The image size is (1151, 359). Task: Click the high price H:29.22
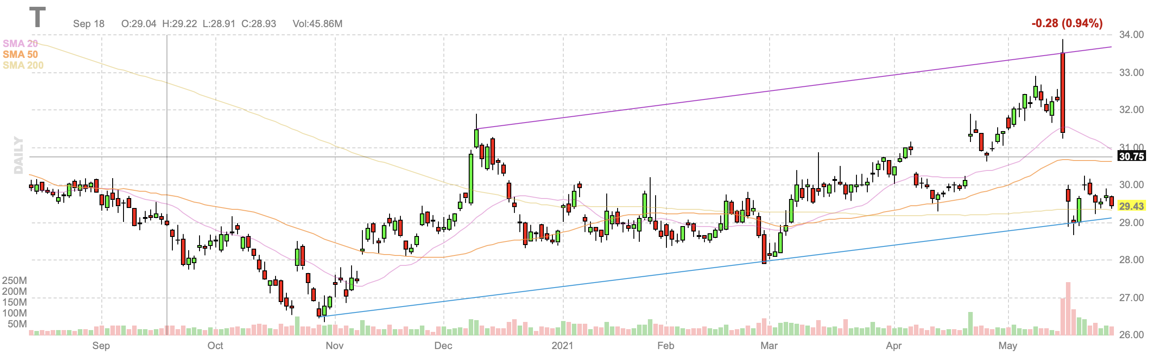click(180, 24)
